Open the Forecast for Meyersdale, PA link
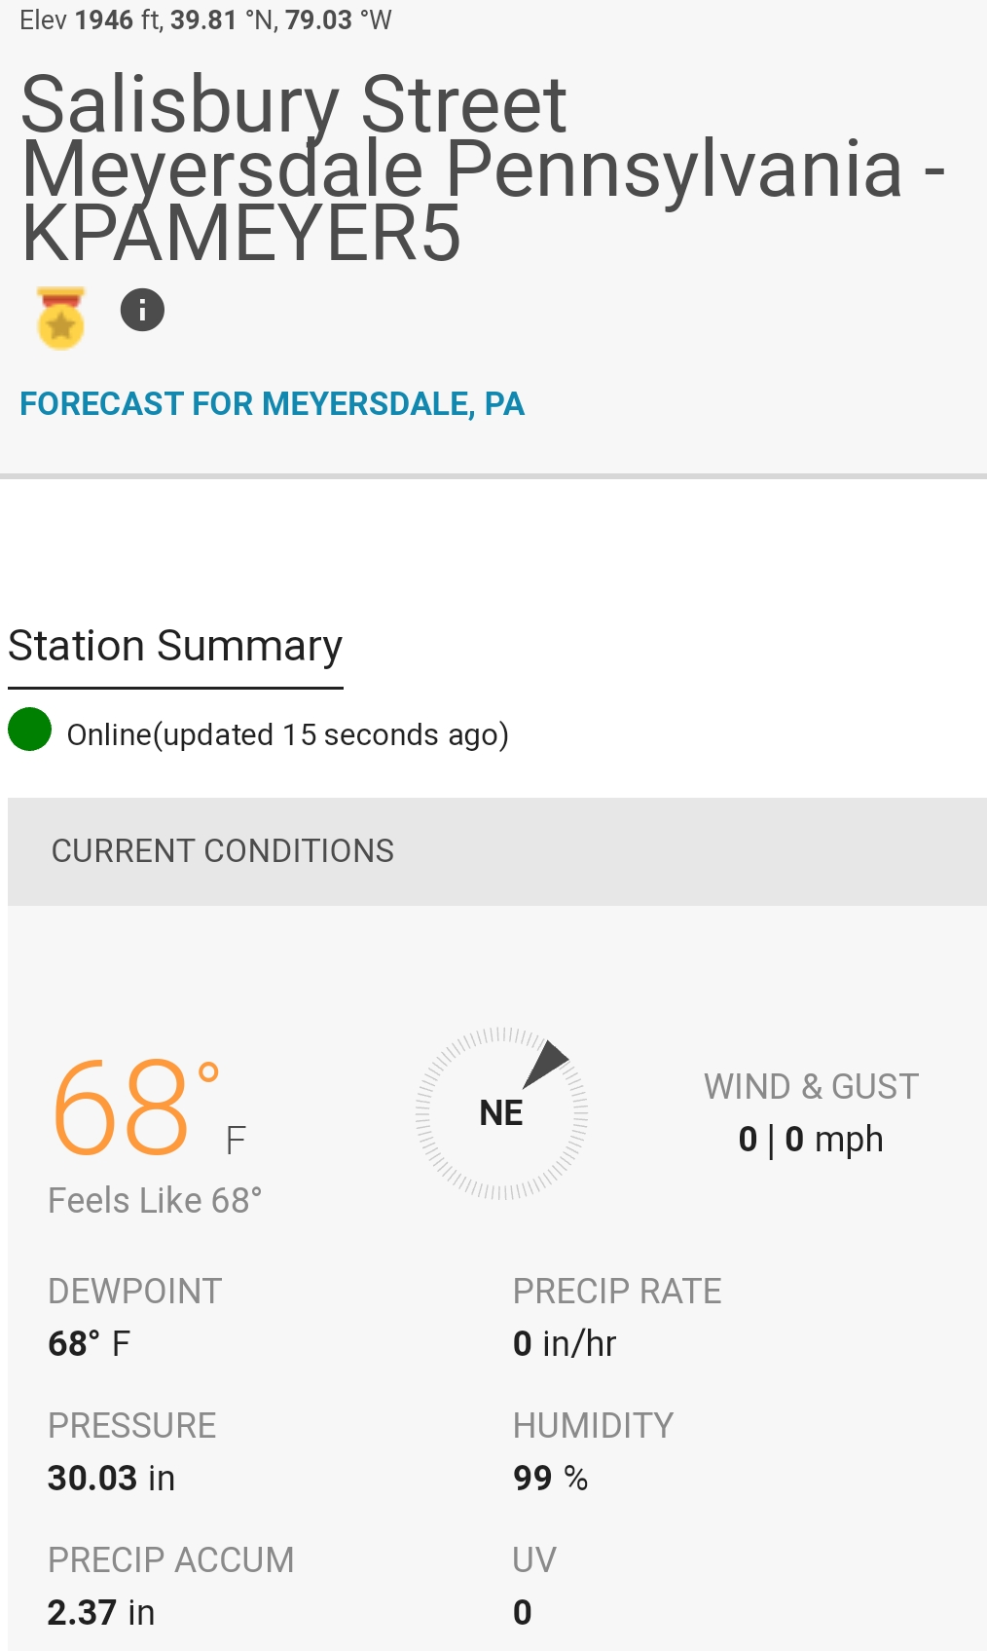This screenshot has height=1651, width=987. coord(273,403)
